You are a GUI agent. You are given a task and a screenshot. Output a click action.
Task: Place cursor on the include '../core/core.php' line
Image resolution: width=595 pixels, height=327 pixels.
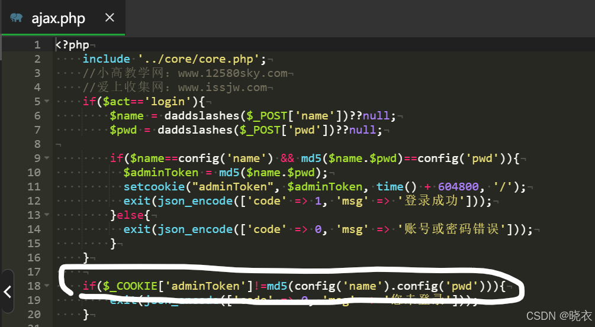[175, 59]
